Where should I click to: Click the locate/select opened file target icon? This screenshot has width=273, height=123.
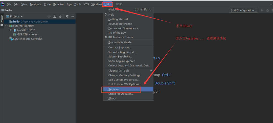coord(49,16)
